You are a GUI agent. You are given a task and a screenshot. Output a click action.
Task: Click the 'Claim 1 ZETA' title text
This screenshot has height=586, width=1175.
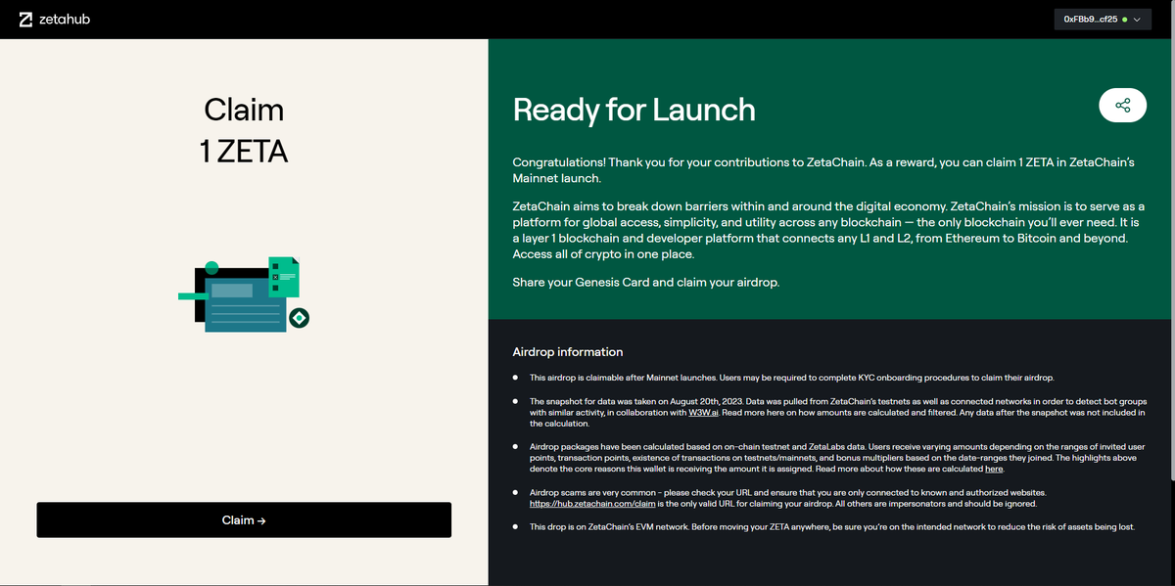[x=244, y=130]
